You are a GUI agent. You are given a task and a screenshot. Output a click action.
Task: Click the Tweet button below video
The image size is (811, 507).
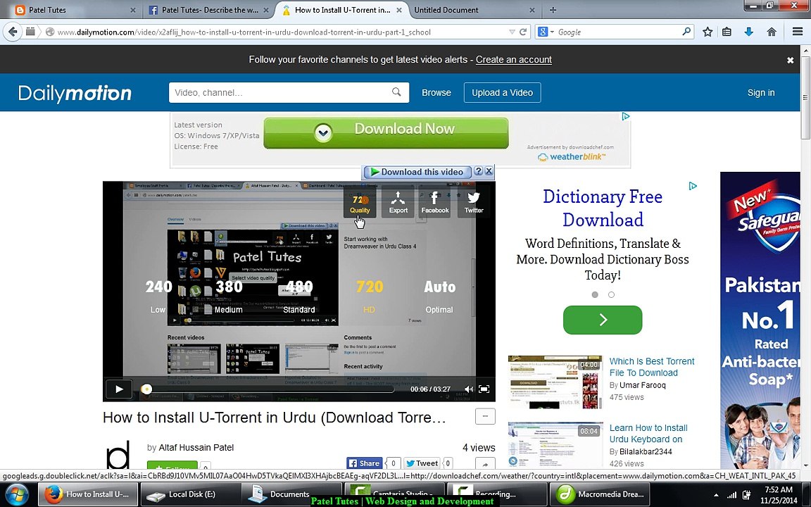422,463
